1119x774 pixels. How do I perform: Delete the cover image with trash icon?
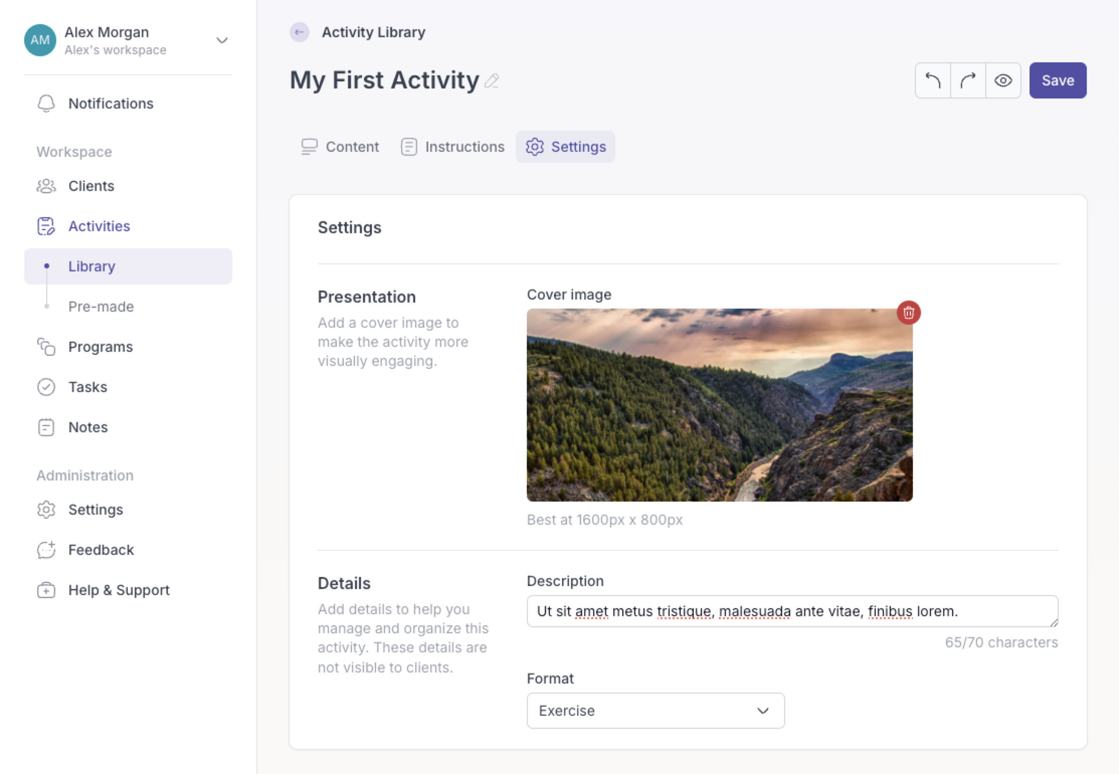[908, 313]
